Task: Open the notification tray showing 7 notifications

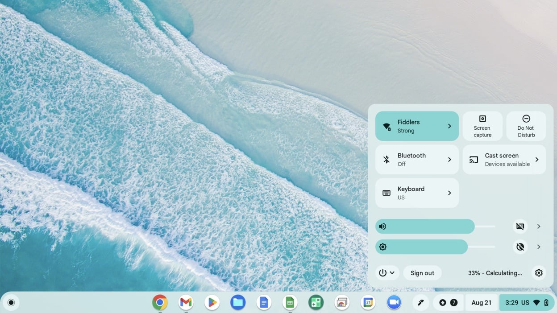Action: (448, 302)
